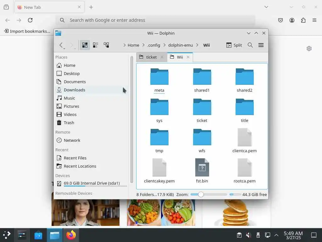Open Discover store from taskbar

click(x=38, y=235)
